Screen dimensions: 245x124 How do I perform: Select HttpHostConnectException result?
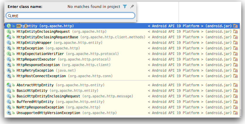click(122, 76)
